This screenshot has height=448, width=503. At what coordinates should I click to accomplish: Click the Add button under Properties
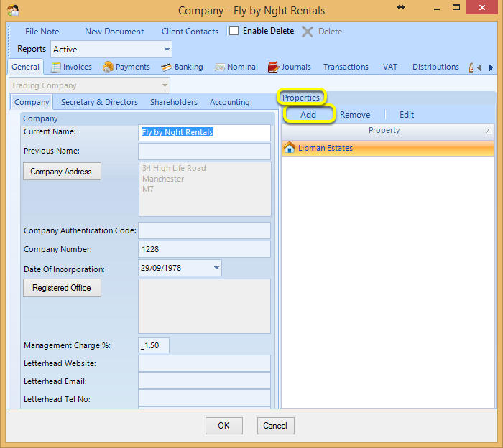tap(308, 114)
